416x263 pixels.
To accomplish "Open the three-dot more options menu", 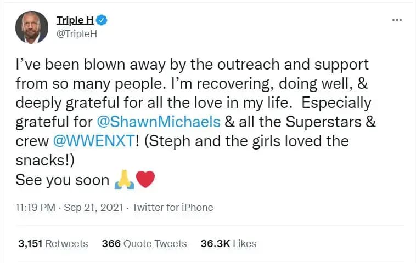I will (397, 20).
